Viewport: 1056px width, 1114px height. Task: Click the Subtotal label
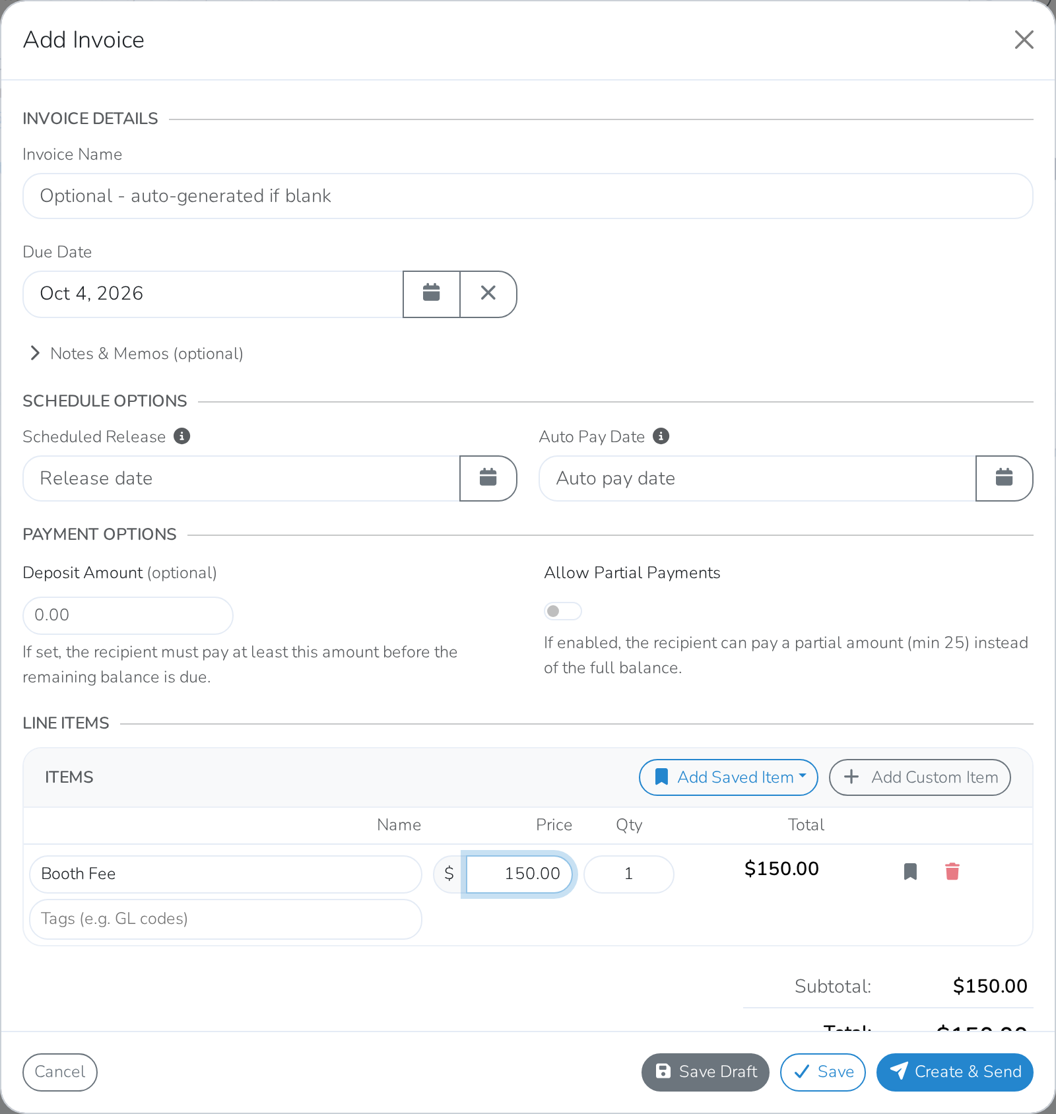[x=833, y=987]
